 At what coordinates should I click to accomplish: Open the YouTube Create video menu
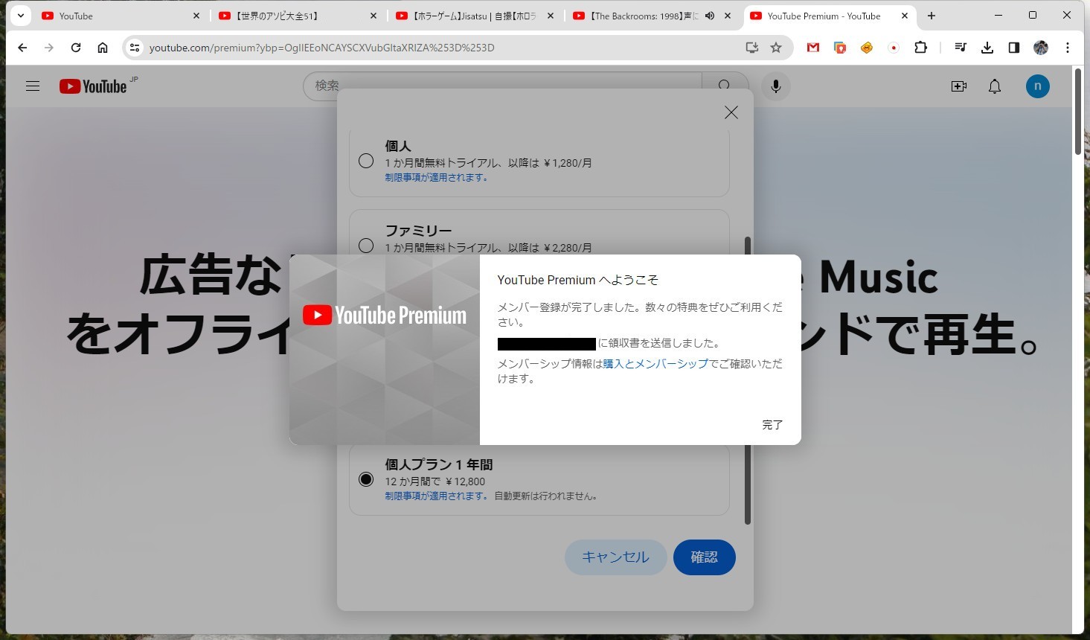tap(959, 86)
